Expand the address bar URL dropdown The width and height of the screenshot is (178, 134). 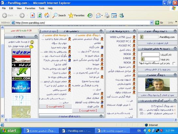coord(152,23)
